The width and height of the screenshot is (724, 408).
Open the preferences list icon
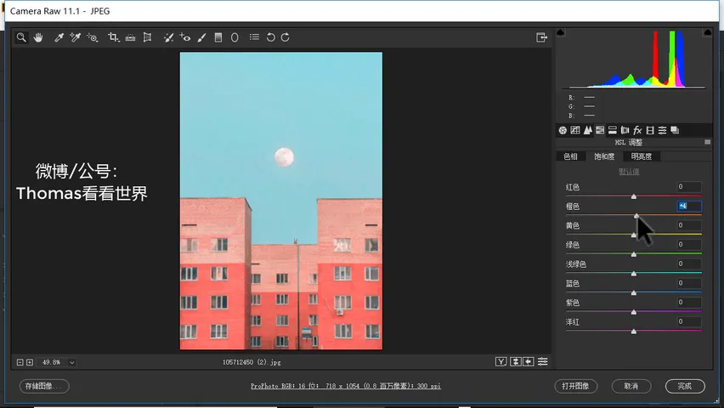click(x=254, y=37)
